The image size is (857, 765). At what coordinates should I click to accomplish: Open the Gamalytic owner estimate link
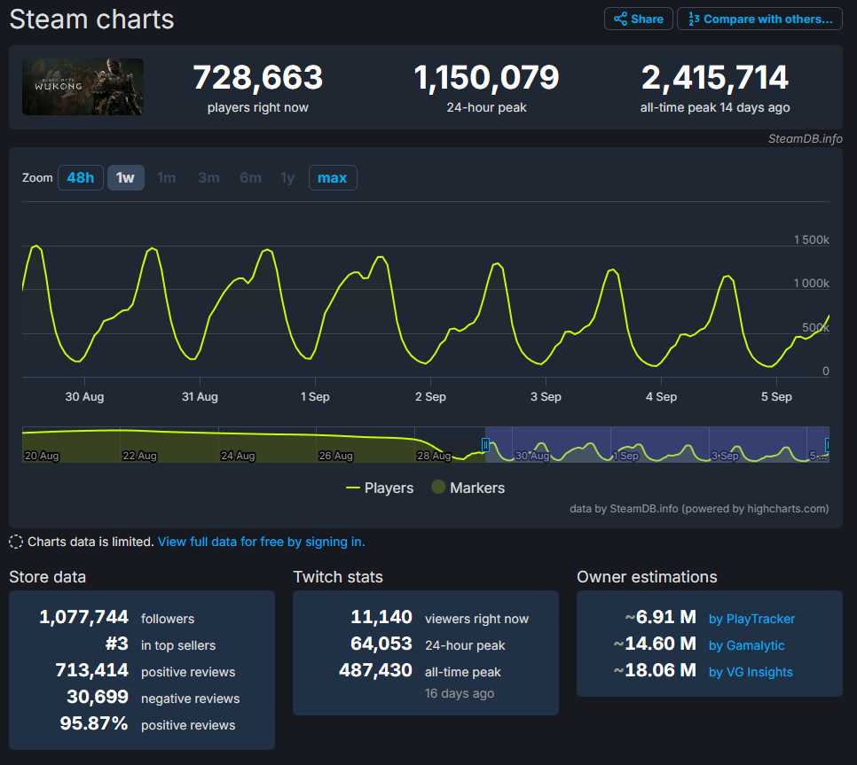point(746,645)
